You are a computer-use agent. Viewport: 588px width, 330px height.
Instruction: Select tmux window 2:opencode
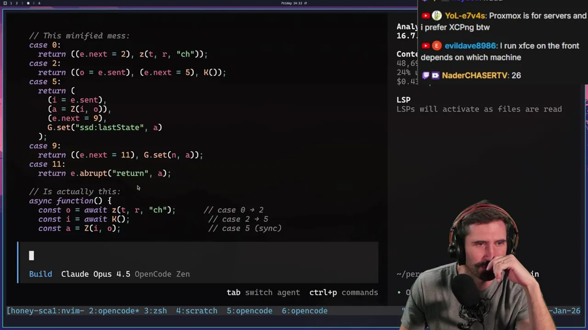click(x=114, y=311)
